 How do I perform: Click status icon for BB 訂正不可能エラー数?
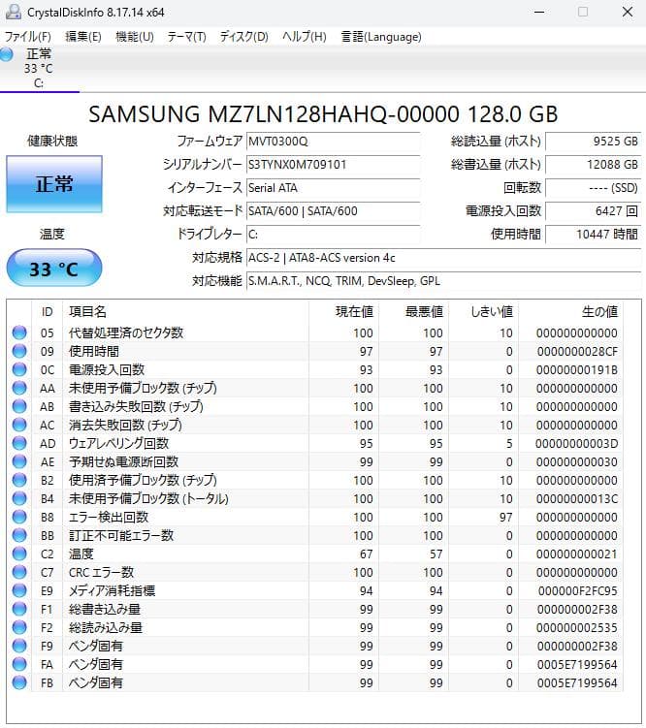pyautogui.click(x=19, y=535)
